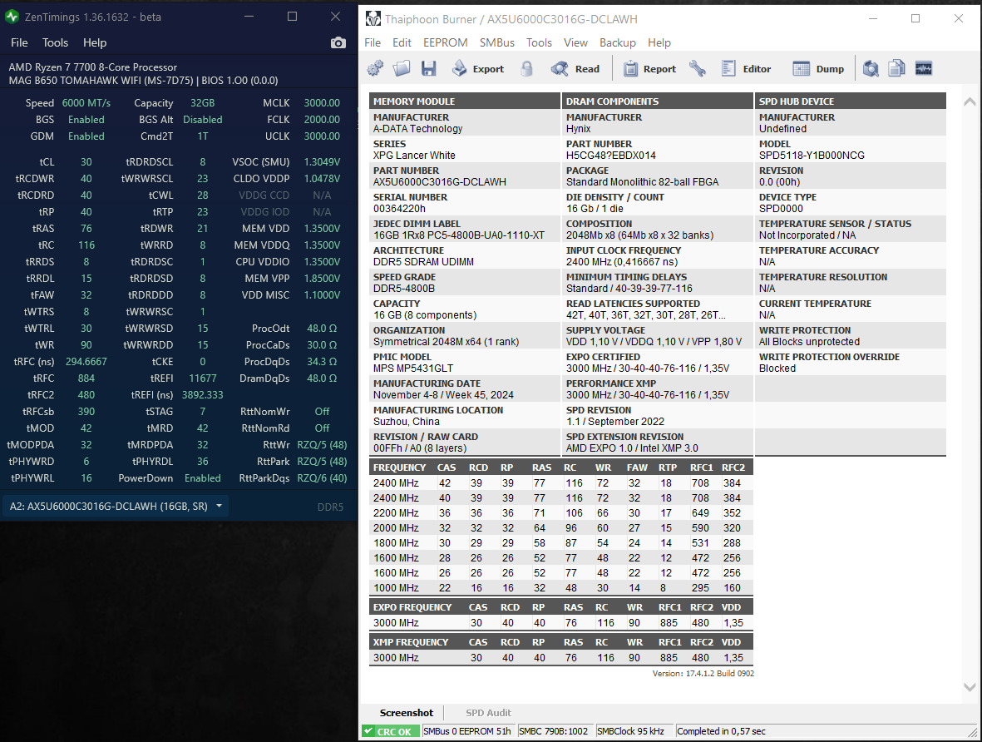Open the Help menu in ZenTimings
Image resolution: width=982 pixels, height=742 pixels.
tap(95, 42)
